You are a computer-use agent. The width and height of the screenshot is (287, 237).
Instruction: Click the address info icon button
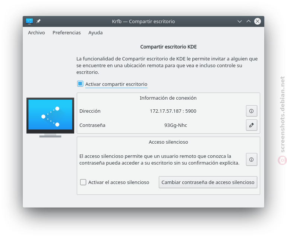point(252,111)
